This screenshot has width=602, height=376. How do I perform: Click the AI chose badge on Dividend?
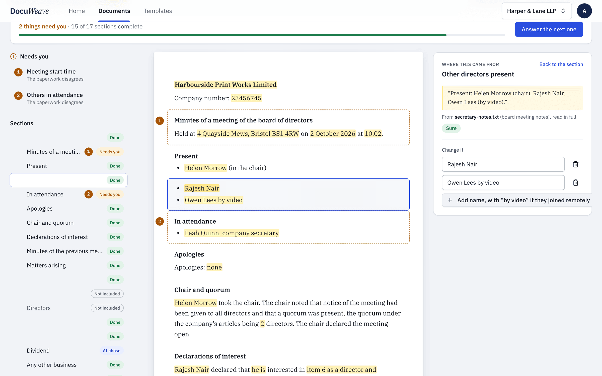111,351
